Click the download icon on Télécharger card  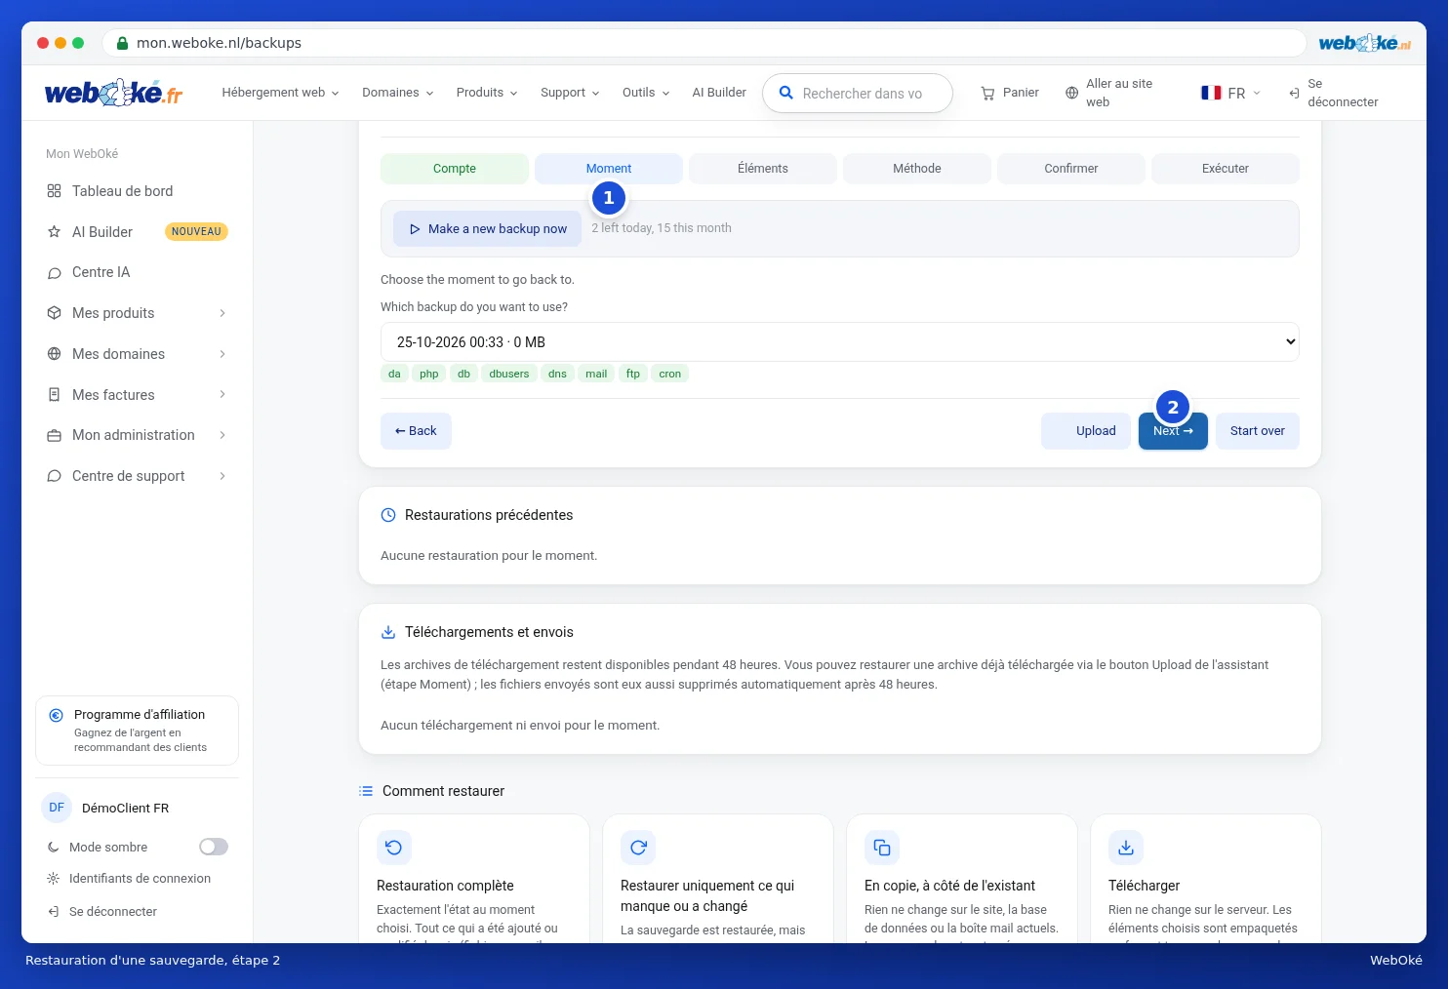pyautogui.click(x=1126, y=848)
